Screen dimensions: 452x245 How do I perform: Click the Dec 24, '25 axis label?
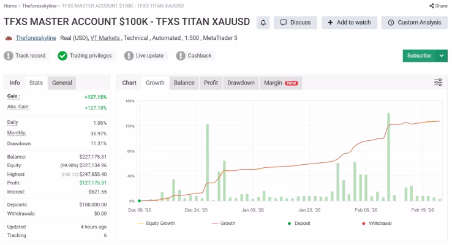tap(196, 210)
